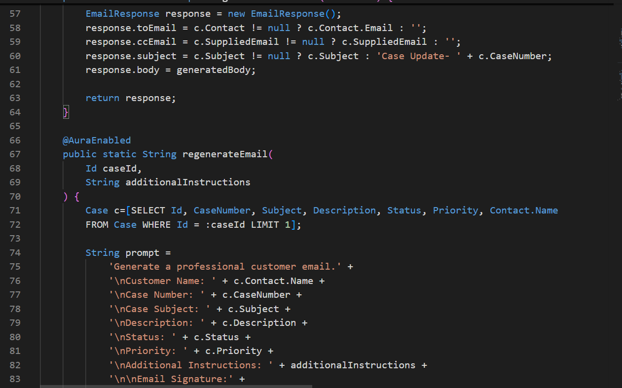Click the static keyword on line 67
This screenshot has width=622, height=388.
pyautogui.click(x=120, y=154)
